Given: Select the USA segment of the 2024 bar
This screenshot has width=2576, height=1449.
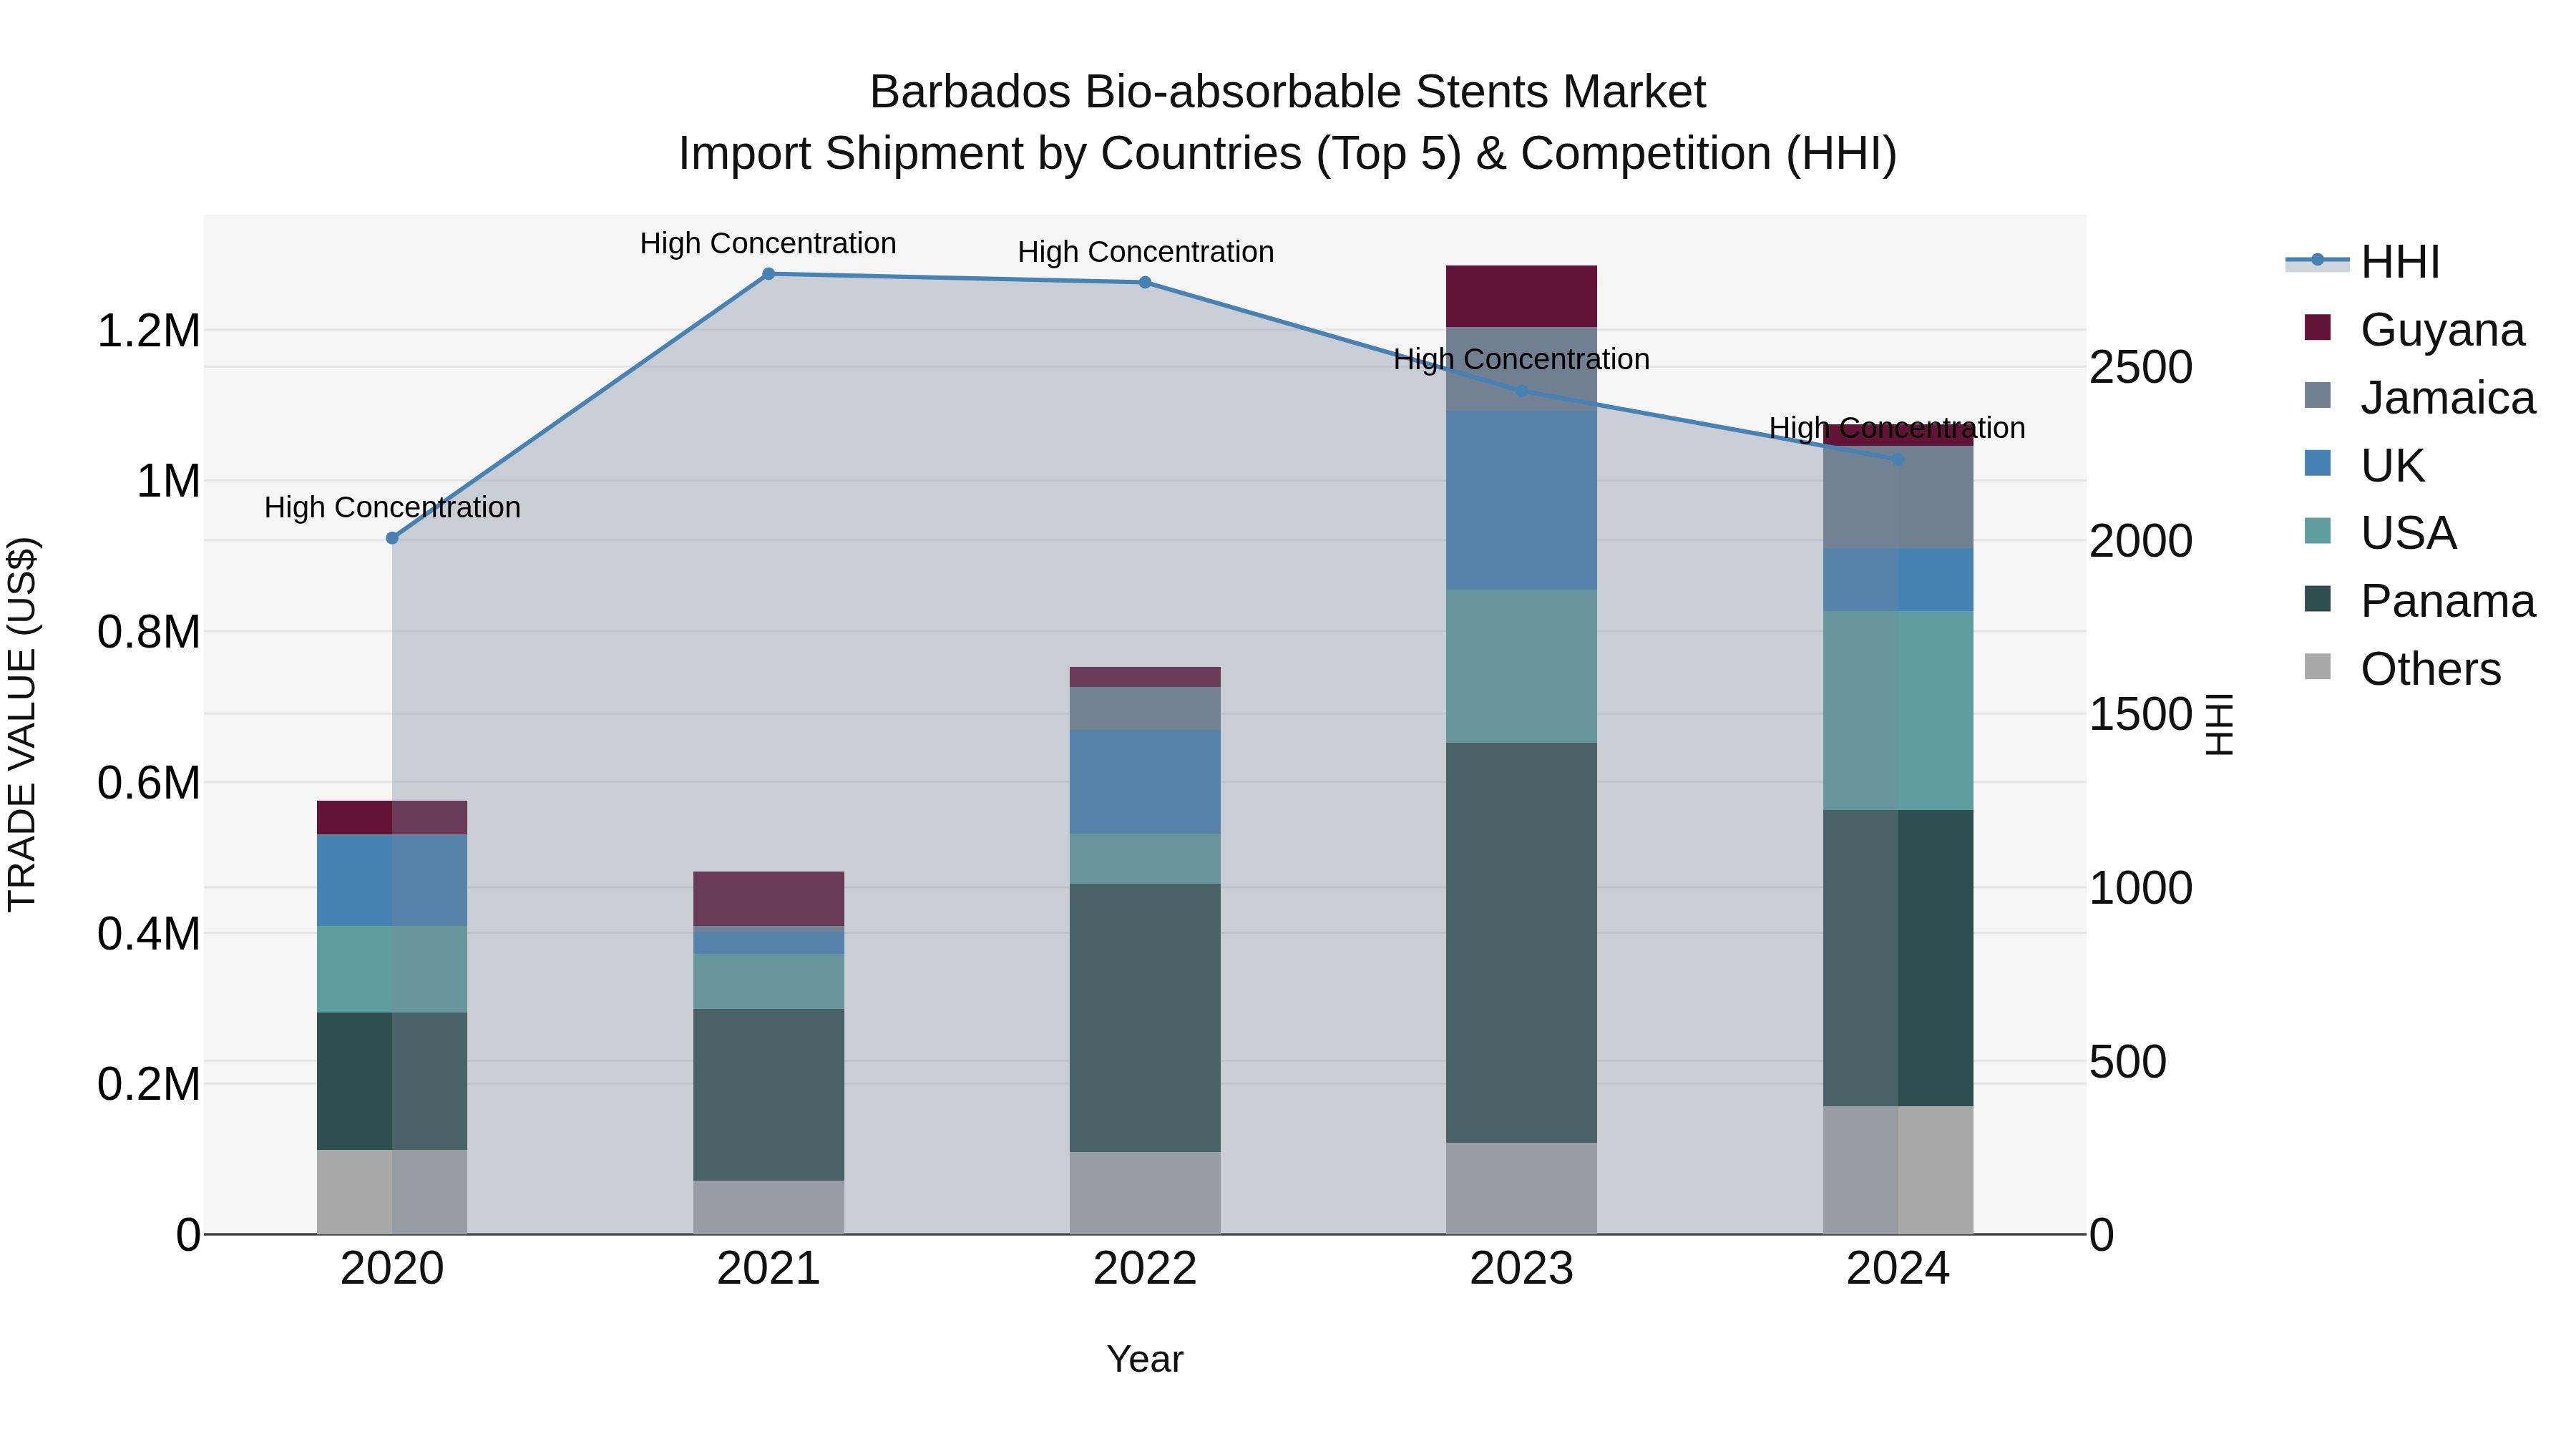Looking at the screenshot, I should [1898, 711].
